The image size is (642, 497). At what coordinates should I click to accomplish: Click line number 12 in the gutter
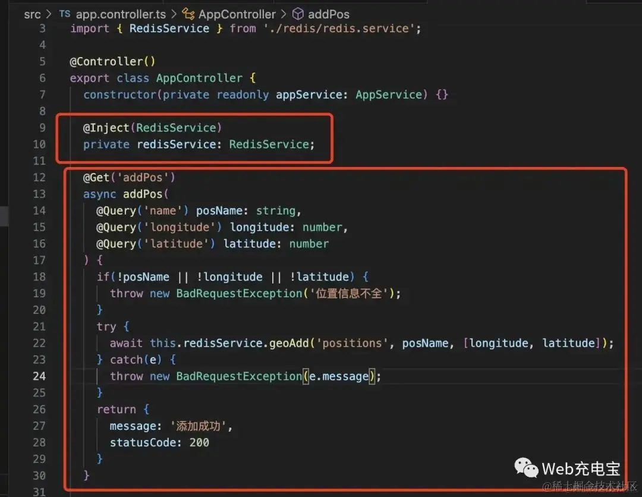[39, 178]
